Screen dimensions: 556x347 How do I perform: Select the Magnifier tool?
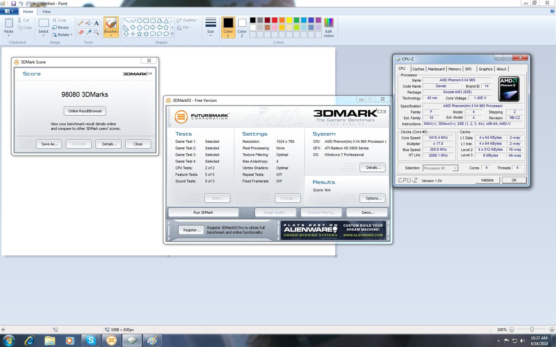point(96,32)
